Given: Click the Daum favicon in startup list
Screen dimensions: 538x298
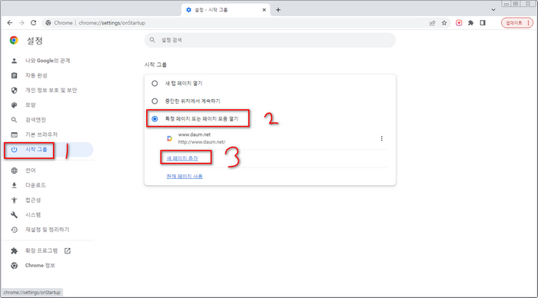Looking at the screenshot, I should (170, 138).
